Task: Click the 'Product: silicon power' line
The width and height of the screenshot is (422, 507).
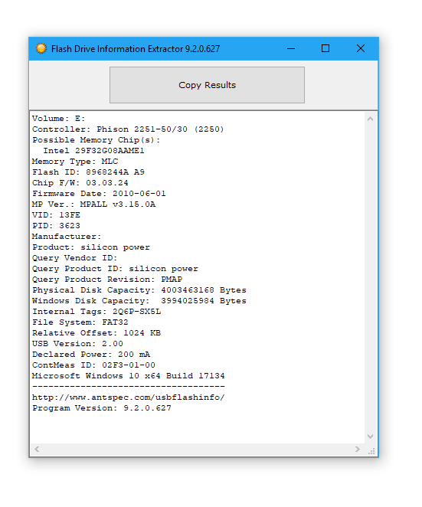Action: coord(91,247)
